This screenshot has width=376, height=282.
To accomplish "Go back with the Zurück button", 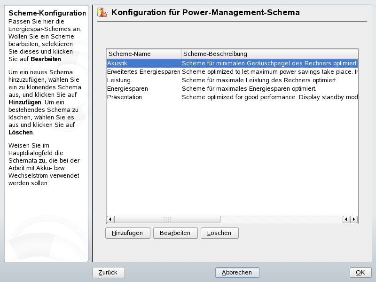I will 108,273.
